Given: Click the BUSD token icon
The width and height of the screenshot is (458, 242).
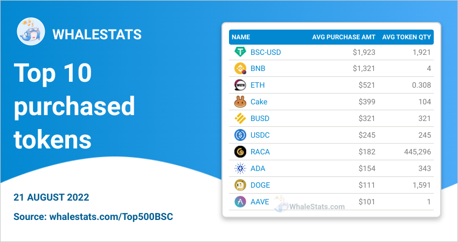Looking at the screenshot, I should pyautogui.click(x=240, y=118).
